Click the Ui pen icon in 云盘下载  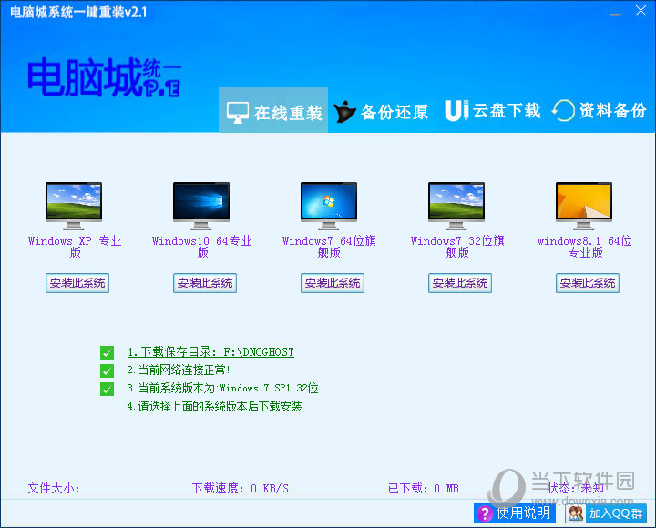[456, 111]
